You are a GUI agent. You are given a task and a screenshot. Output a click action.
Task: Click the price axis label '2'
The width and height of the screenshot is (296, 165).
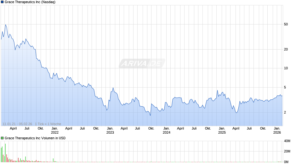click(x=285, y=112)
